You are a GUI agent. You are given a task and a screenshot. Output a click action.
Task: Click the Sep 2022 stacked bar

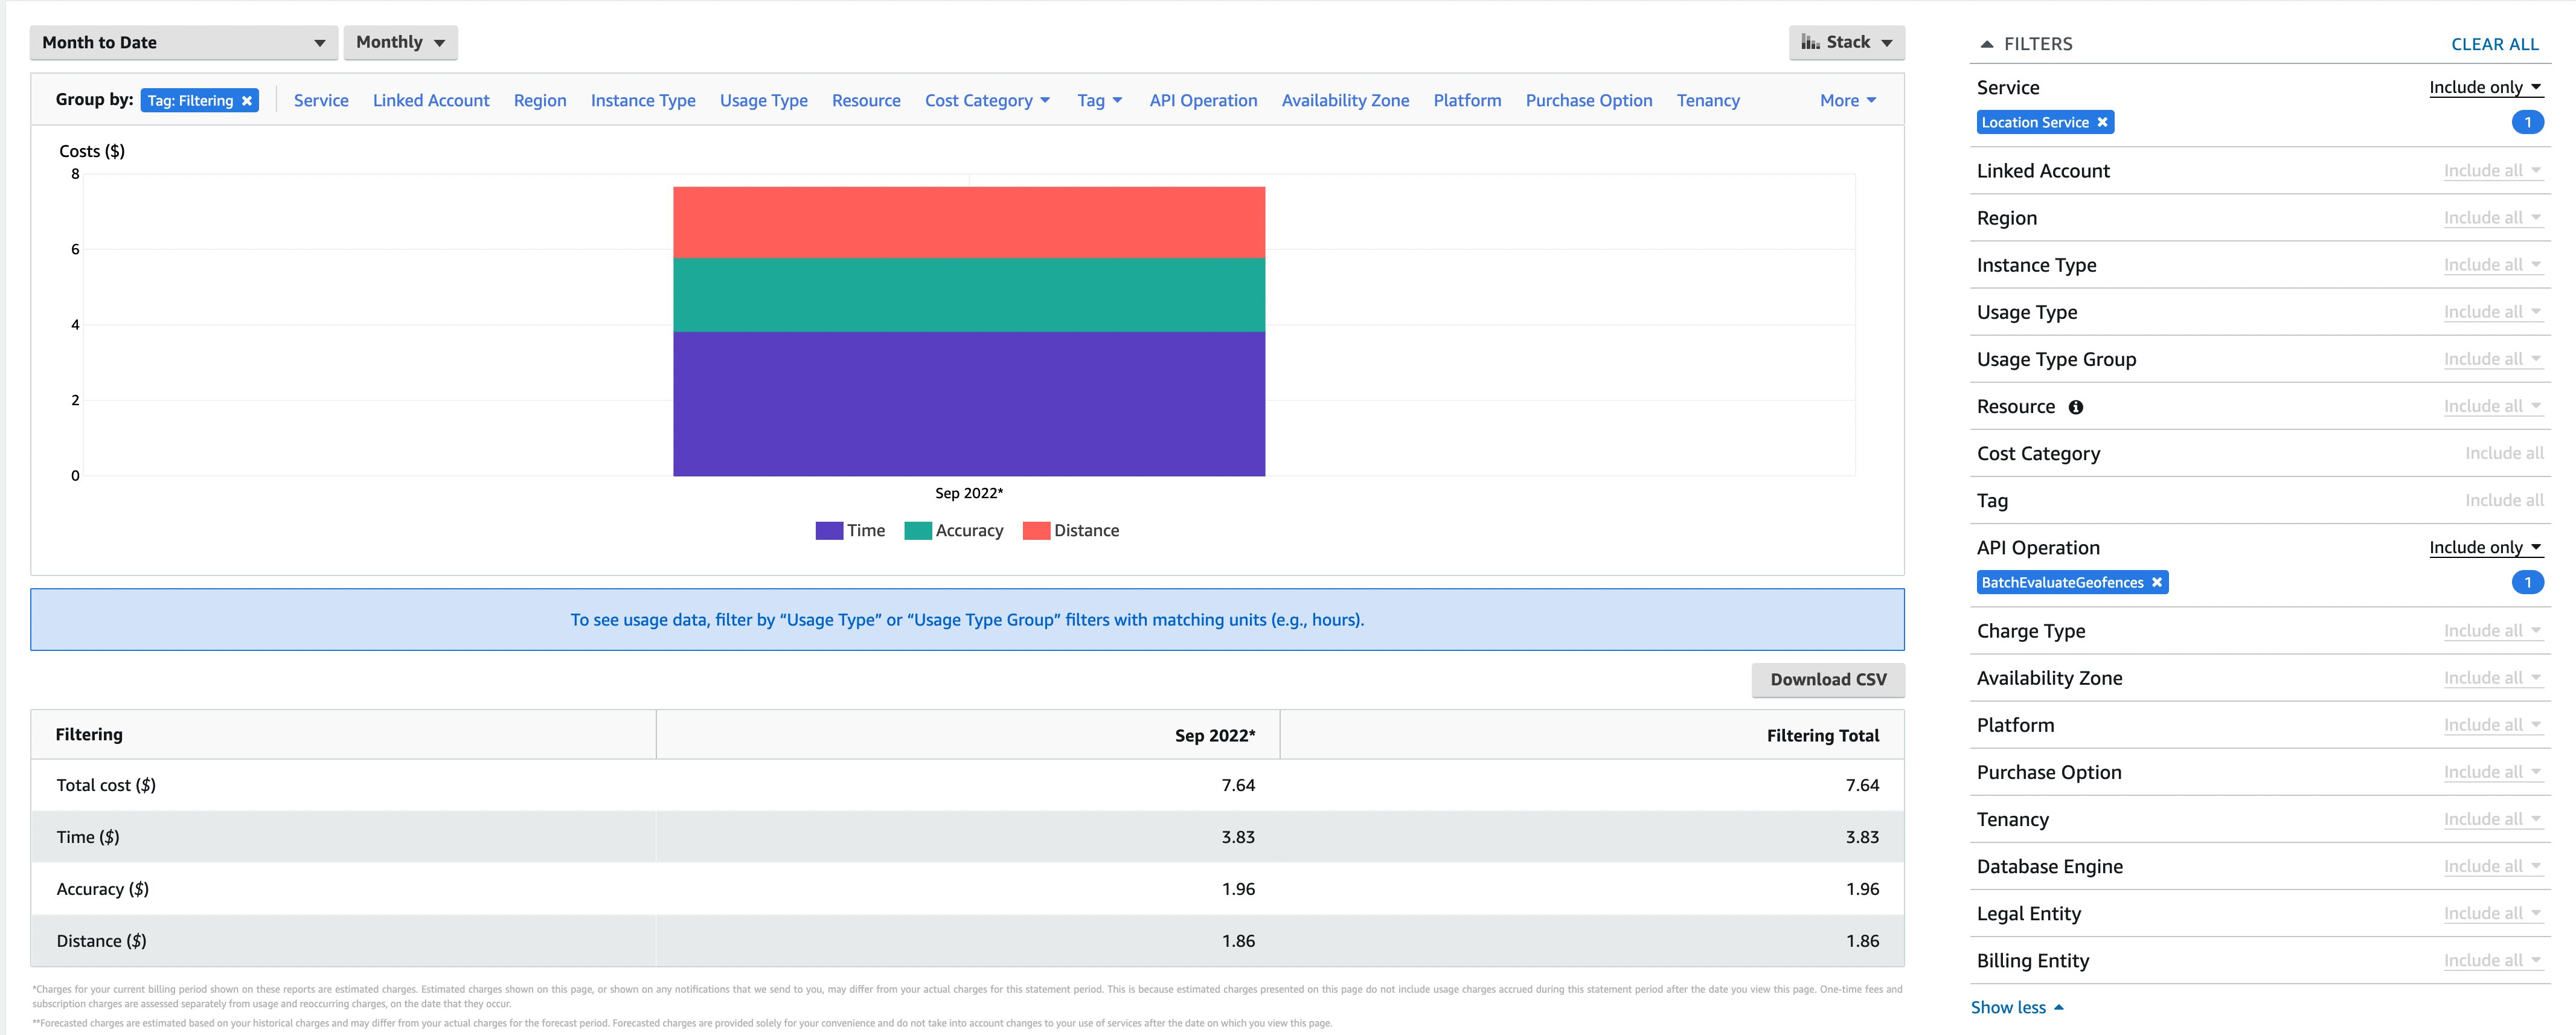(968, 330)
